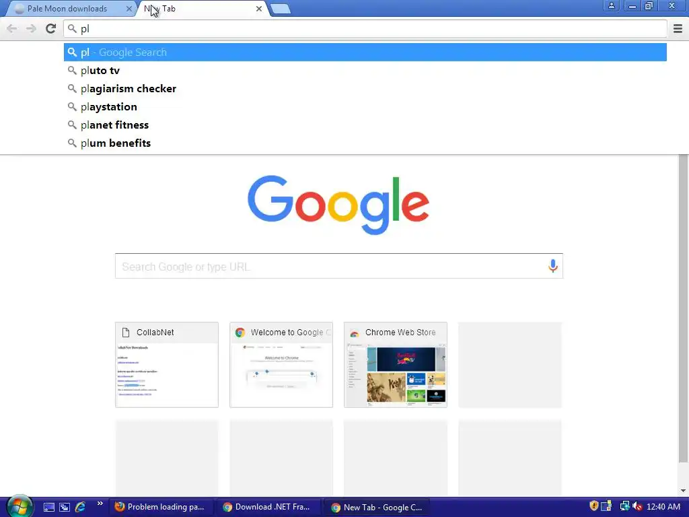Click the browser forward arrow
The height and width of the screenshot is (517, 689).
tap(31, 29)
